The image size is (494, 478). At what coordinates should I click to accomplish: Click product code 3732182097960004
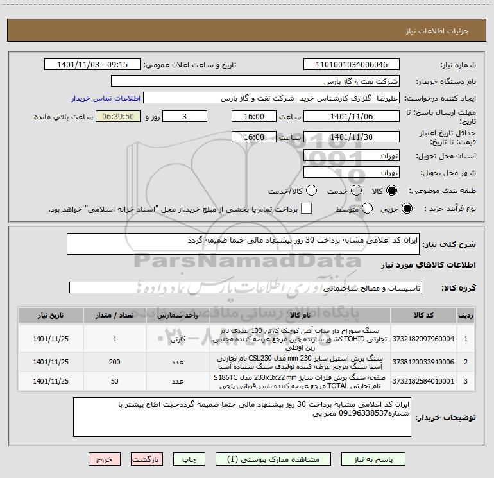coord(423,339)
